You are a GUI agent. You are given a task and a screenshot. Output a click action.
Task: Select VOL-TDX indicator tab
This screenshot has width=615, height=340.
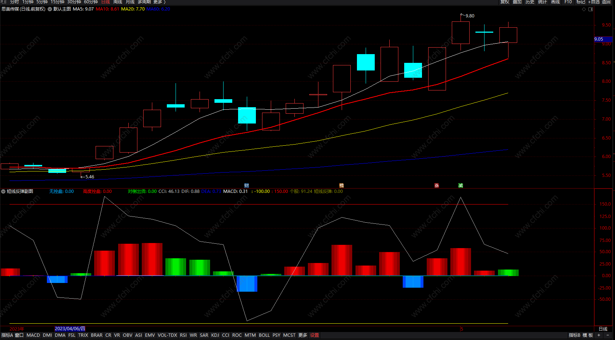pyautogui.click(x=167, y=335)
